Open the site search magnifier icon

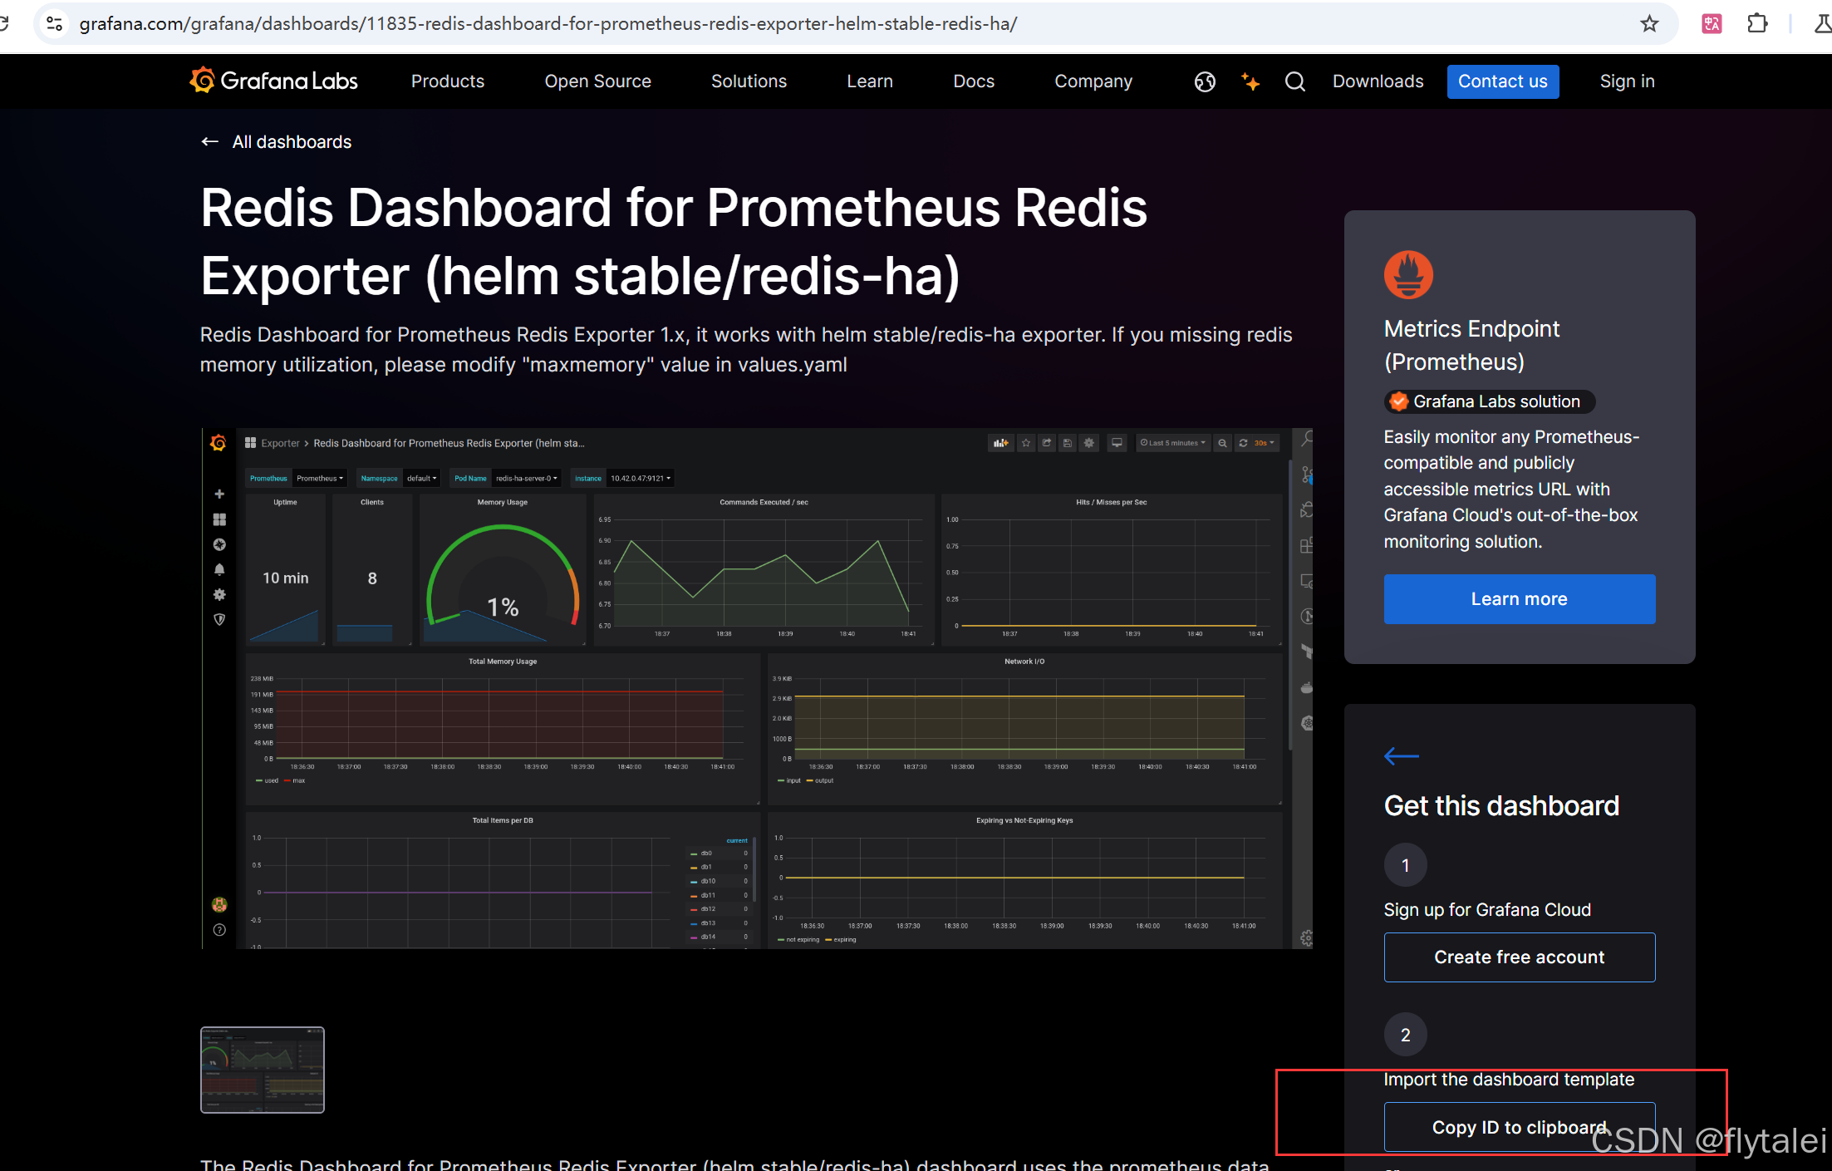pos(1294,81)
